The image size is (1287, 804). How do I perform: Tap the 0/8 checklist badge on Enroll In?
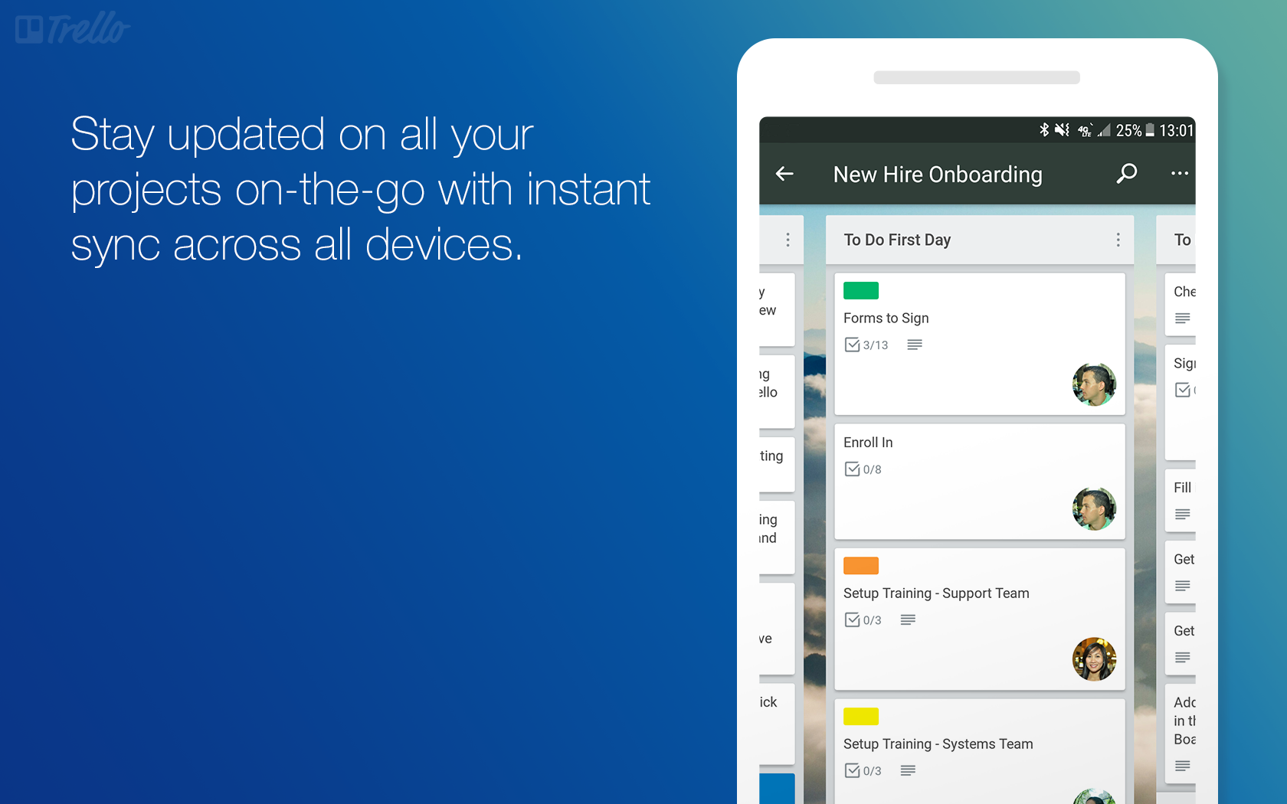(863, 469)
